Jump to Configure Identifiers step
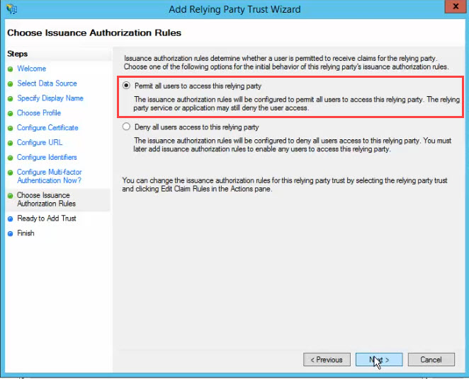This screenshot has width=469, height=379. coord(47,157)
